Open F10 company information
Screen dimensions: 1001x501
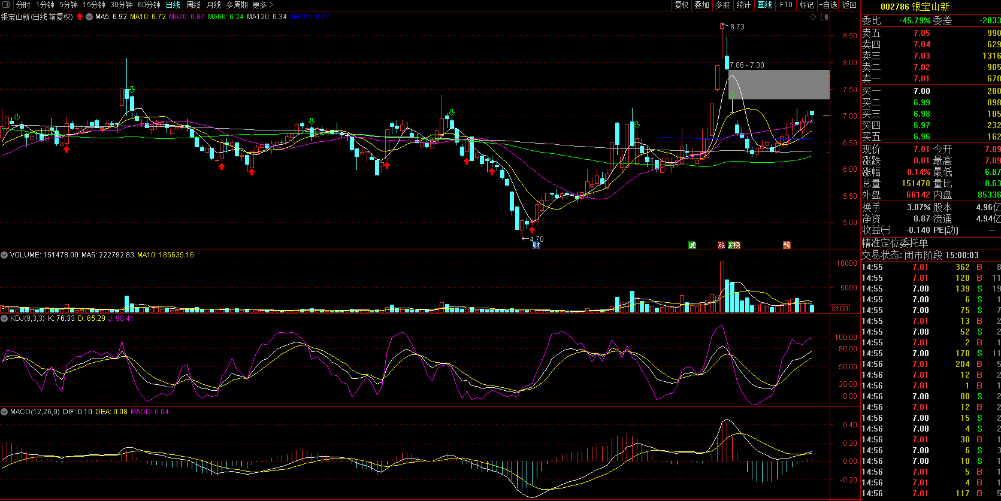[786, 5]
